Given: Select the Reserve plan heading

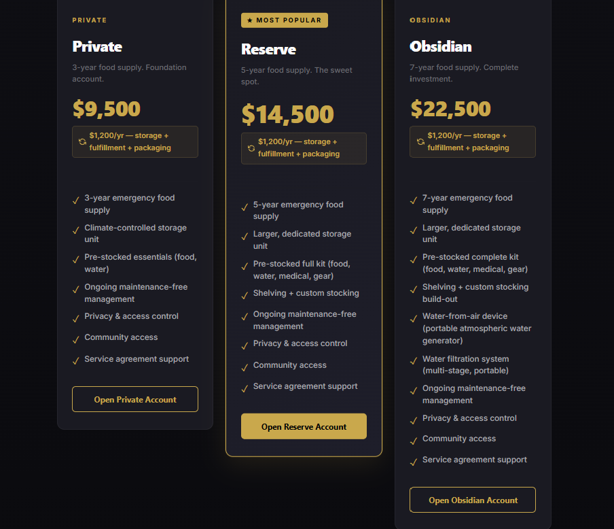Looking at the screenshot, I should coord(269,50).
